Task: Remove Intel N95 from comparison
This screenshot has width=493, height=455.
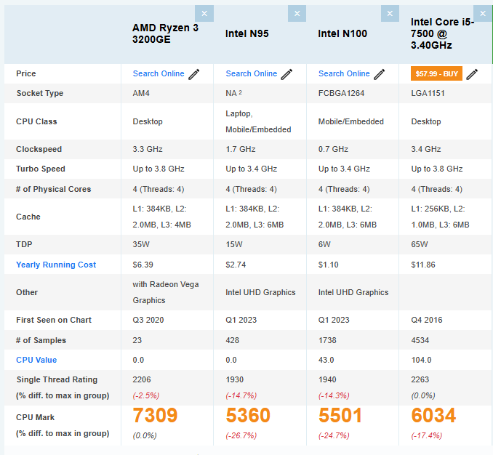Action: click(297, 14)
